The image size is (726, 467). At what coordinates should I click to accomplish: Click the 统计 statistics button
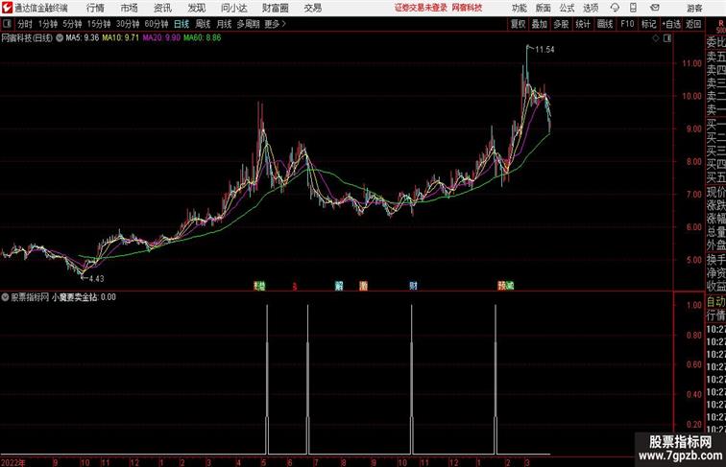click(583, 24)
